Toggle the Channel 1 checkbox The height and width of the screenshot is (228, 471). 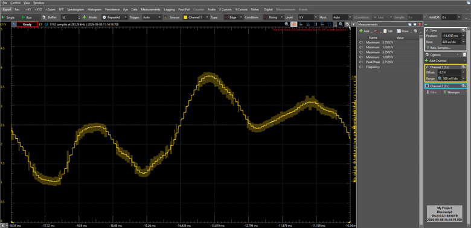(427, 67)
